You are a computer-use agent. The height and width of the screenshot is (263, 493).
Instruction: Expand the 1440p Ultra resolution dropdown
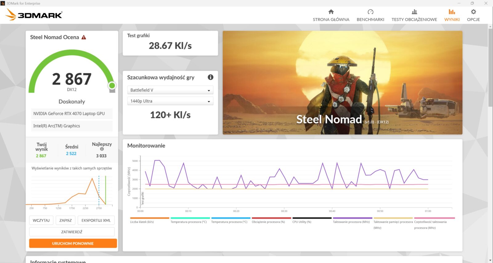[170, 101]
